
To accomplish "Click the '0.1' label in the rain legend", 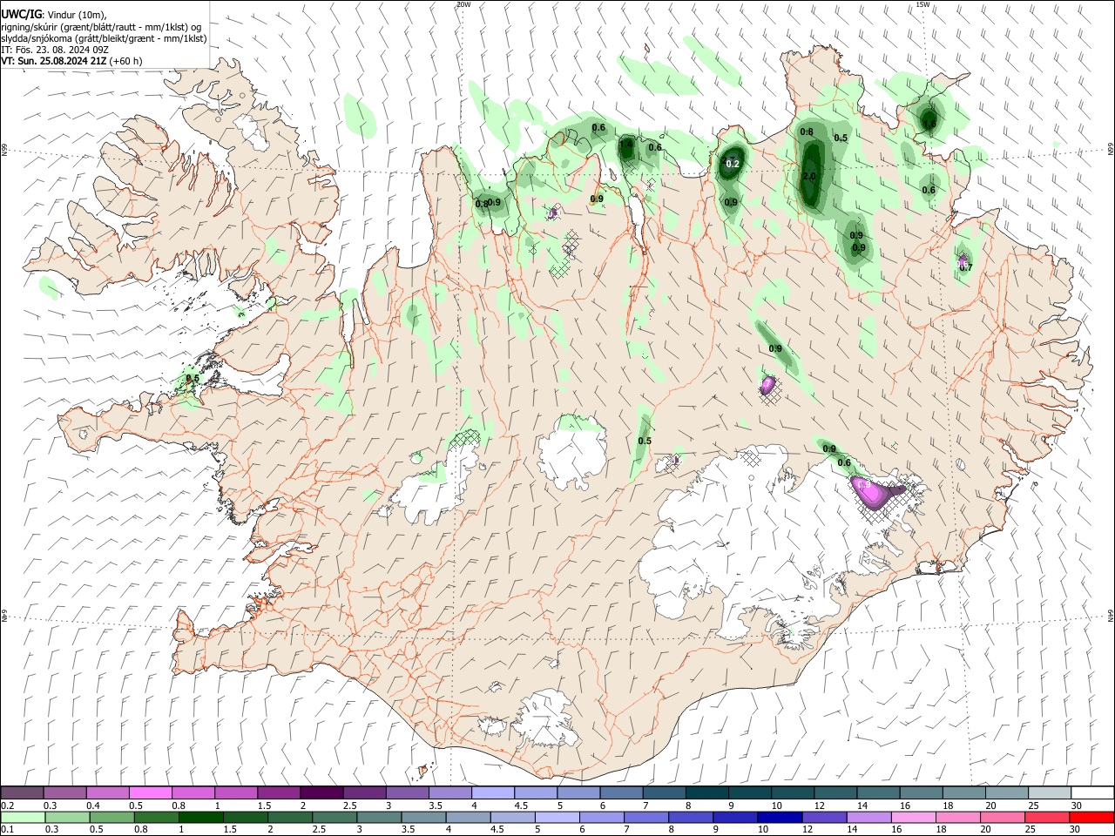I will pos(7,830).
